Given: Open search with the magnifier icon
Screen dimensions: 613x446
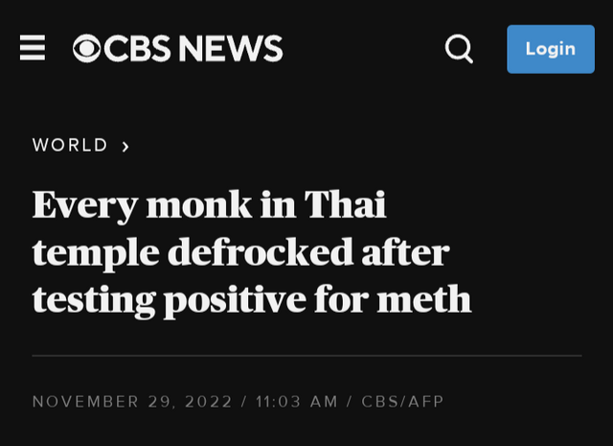Looking at the screenshot, I should (x=459, y=49).
